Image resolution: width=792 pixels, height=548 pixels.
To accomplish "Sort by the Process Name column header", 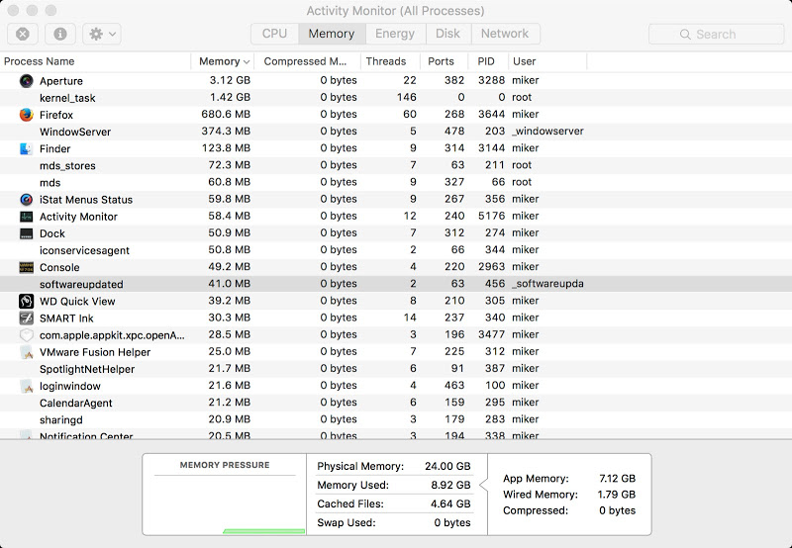I will click(95, 61).
